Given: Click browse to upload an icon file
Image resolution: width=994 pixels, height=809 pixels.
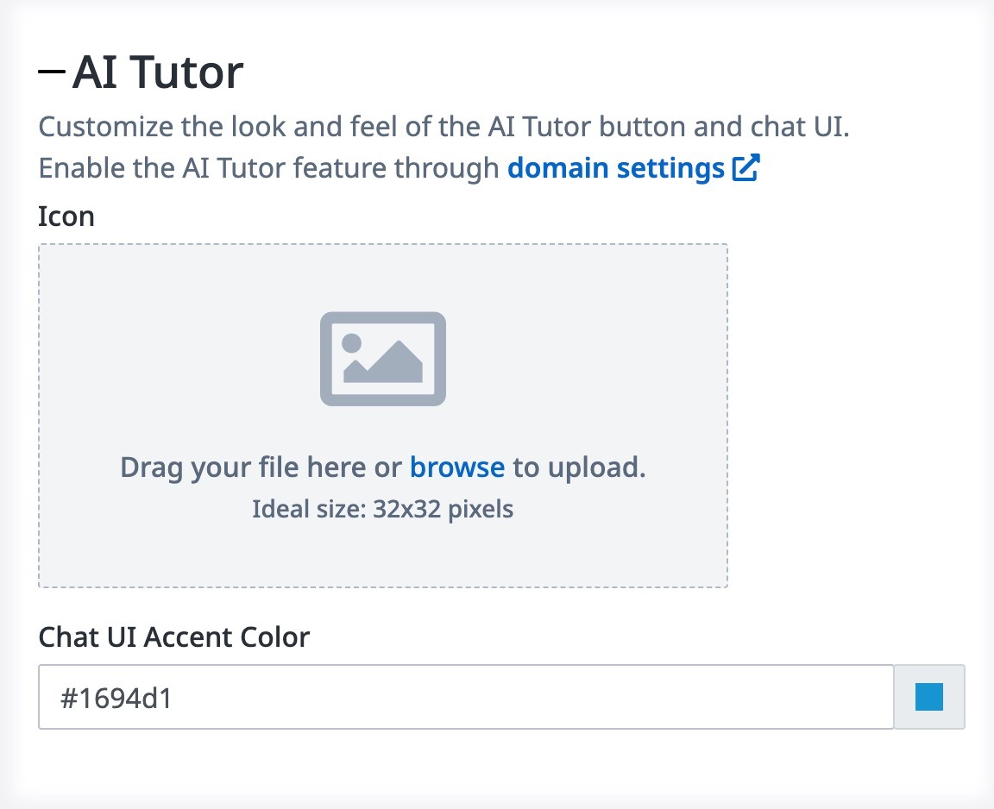Looking at the screenshot, I should click(x=456, y=467).
